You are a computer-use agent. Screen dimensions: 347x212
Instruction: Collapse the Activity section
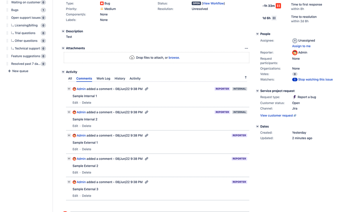click(63, 72)
